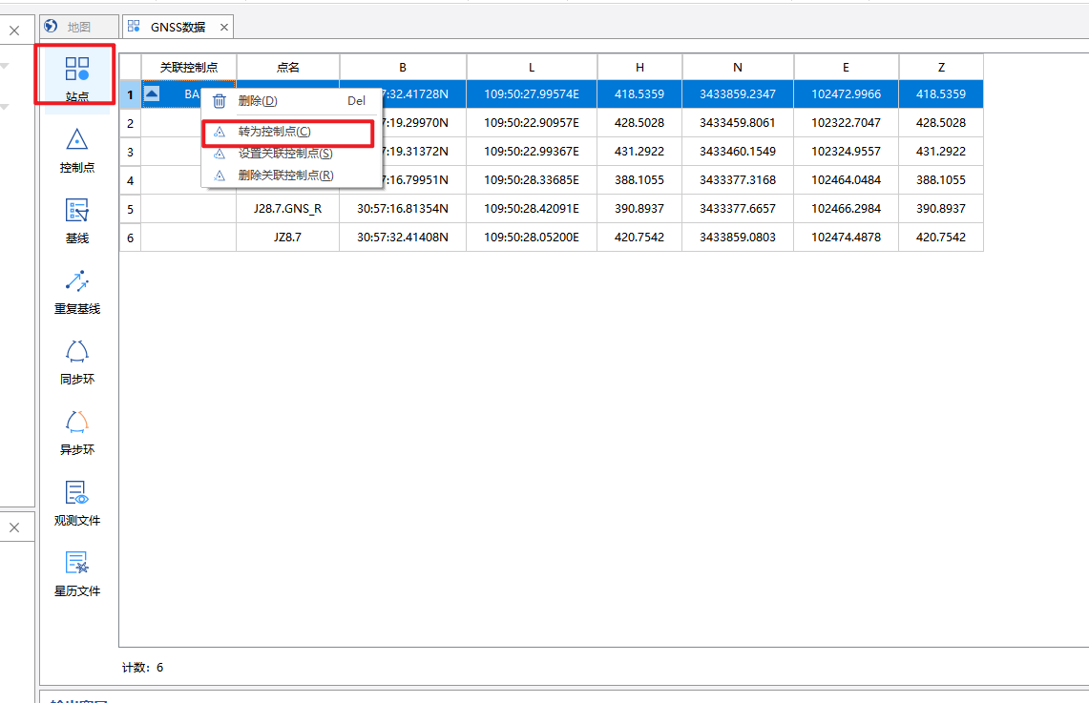Image resolution: width=1089 pixels, height=703 pixels.
Task: Select 删除关联控制点 menu entry
Action: [285, 176]
